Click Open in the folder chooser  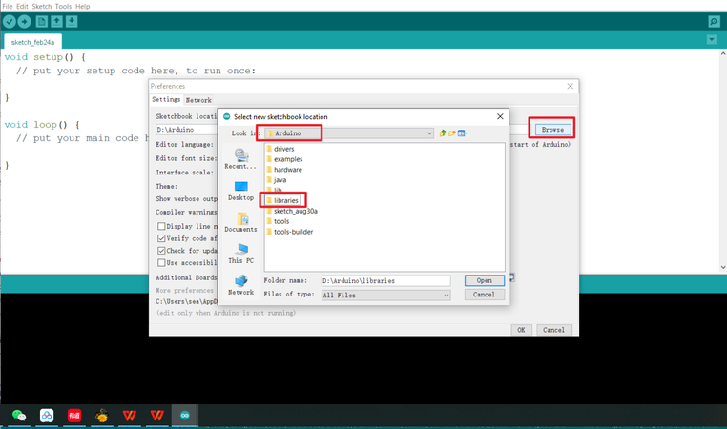coord(484,280)
